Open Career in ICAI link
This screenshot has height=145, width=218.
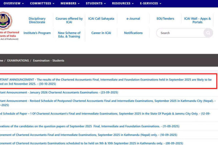click(x=101, y=33)
